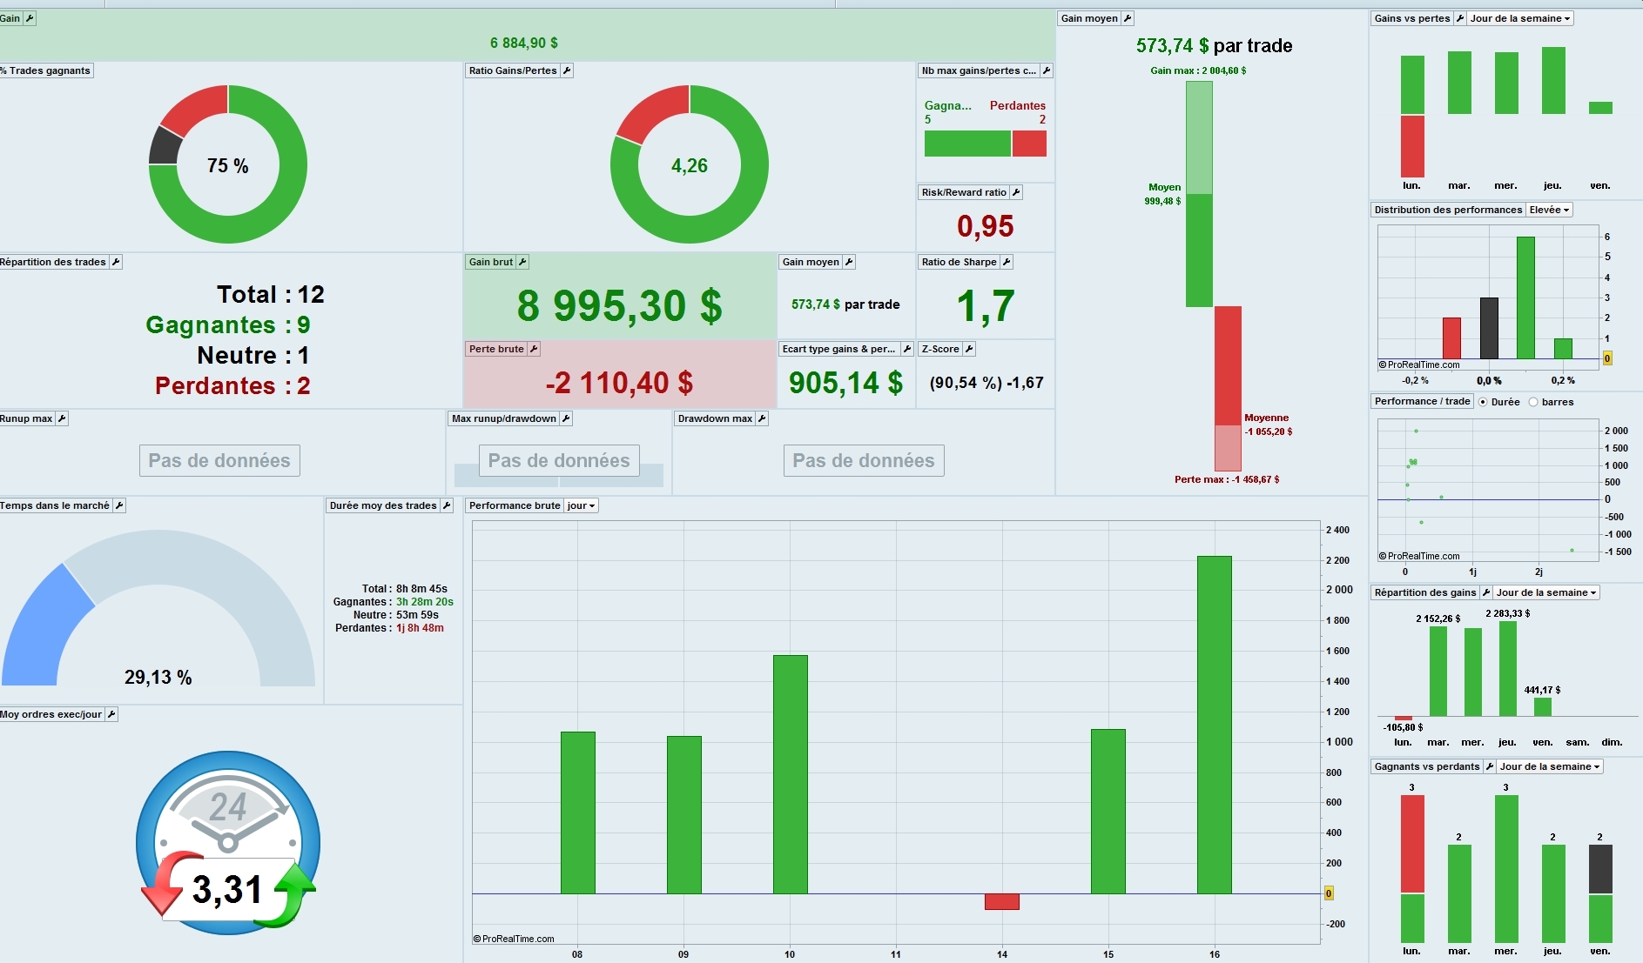Click the yellow 0 marker on Performance brute axis
The width and height of the screenshot is (1643, 963).
[x=1329, y=893]
